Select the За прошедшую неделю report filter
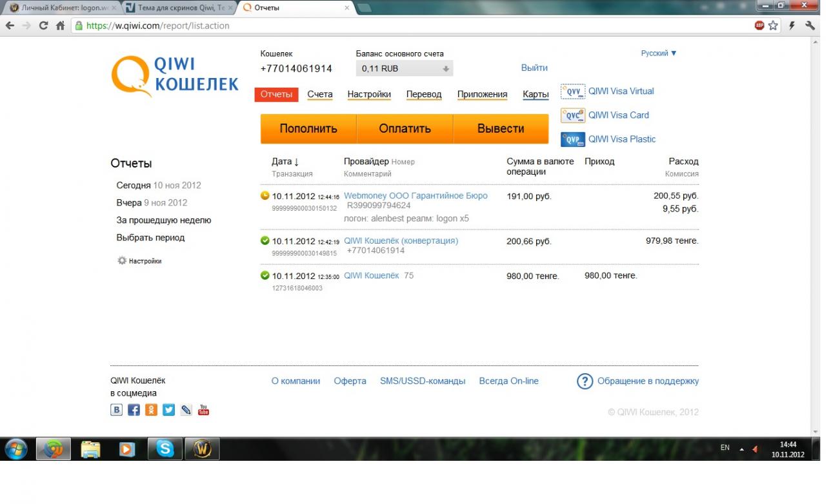Image resolution: width=831 pixels, height=504 pixels. tap(163, 220)
